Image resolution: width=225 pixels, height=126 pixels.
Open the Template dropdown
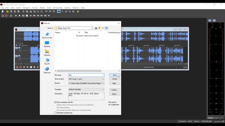(x=86, y=90)
